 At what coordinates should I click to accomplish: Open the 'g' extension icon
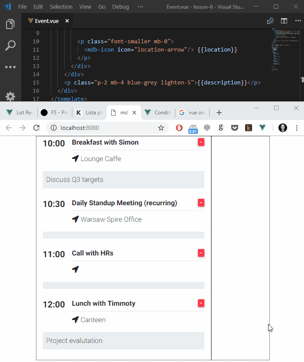click(x=221, y=127)
